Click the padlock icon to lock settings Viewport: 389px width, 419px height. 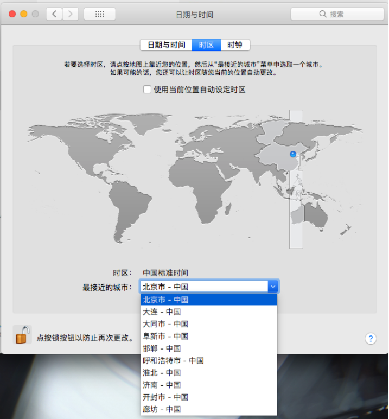(x=22, y=334)
